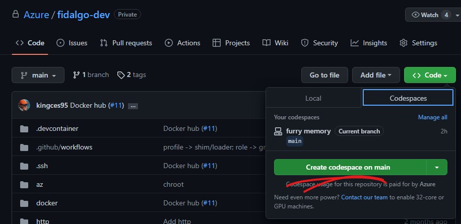This screenshot has width=461, height=224.
Task: Click the folder icon beside .devcontainer
Action: pyautogui.click(x=24, y=128)
